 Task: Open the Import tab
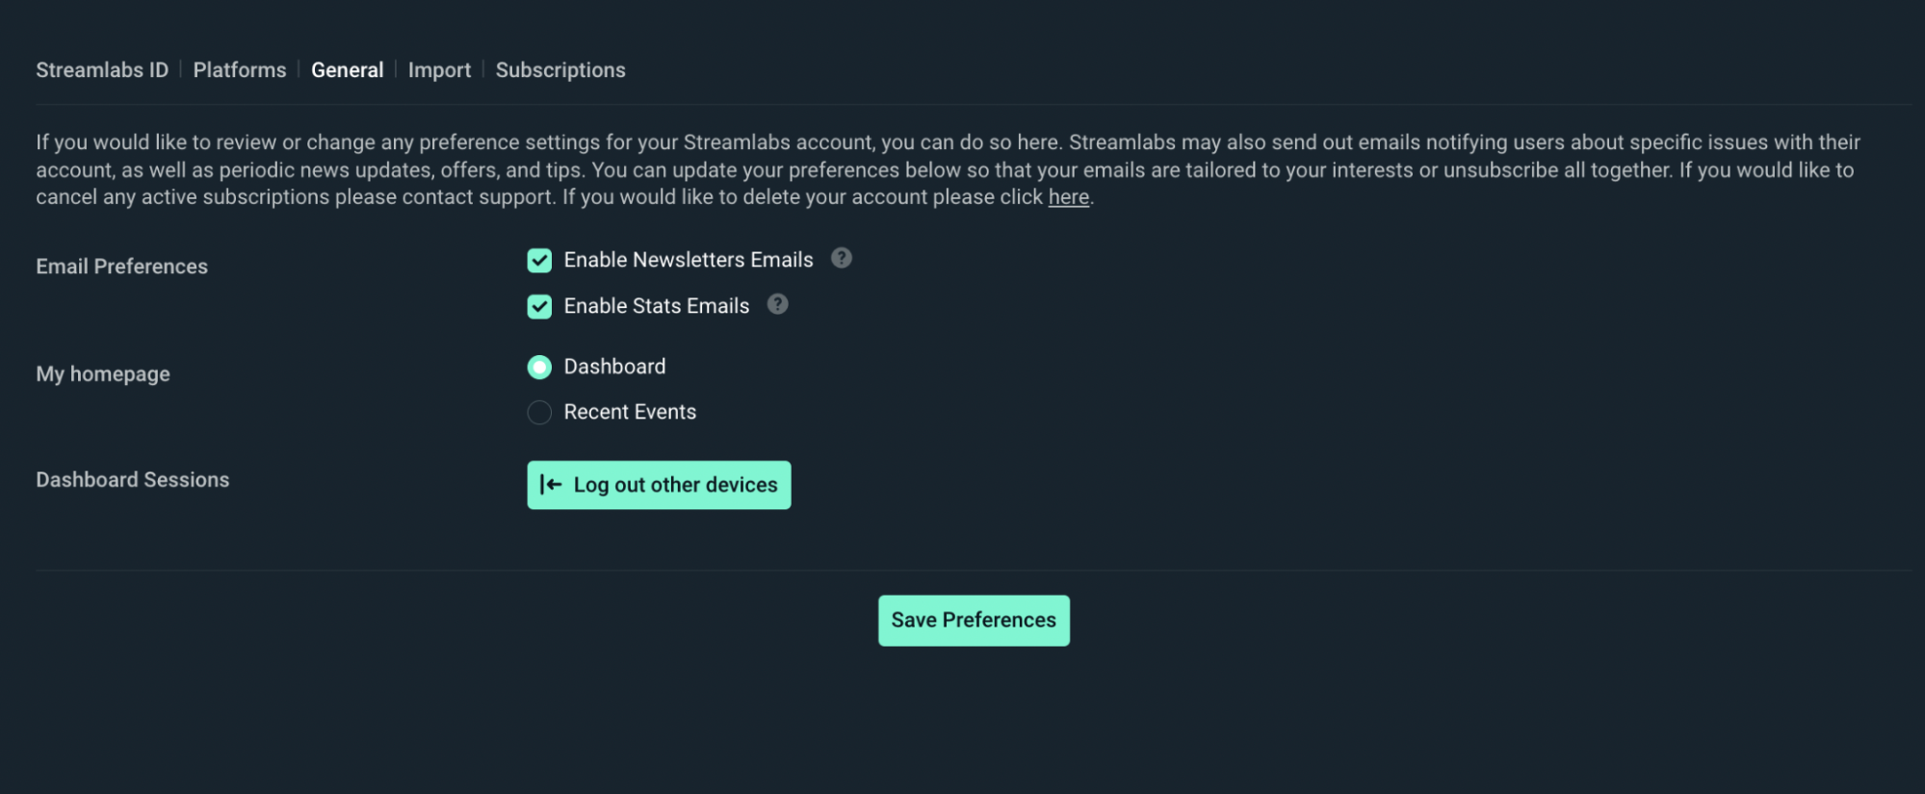point(439,69)
